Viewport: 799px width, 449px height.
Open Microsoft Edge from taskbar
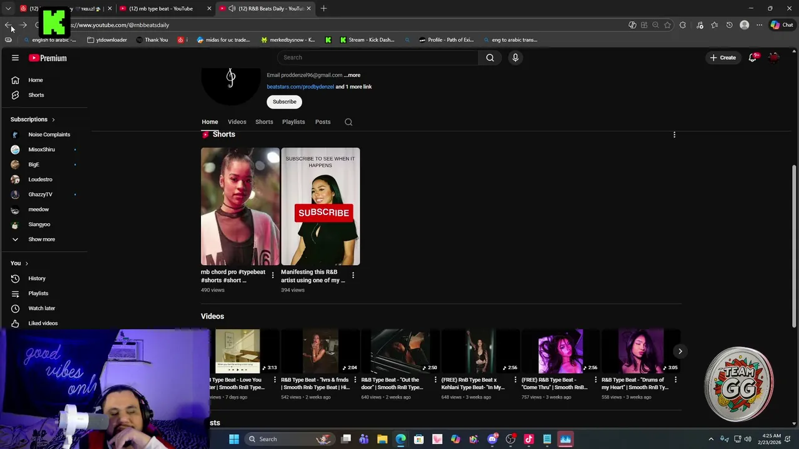coord(401,439)
